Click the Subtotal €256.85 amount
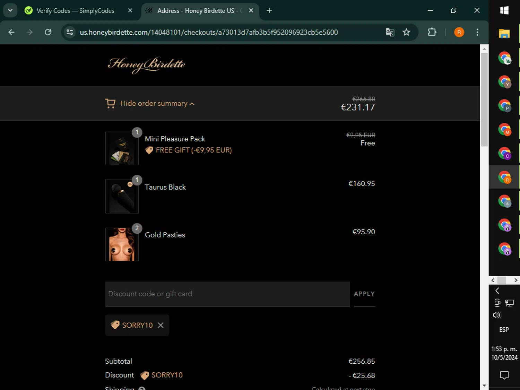Screen dimensions: 520x390 pos(362,361)
